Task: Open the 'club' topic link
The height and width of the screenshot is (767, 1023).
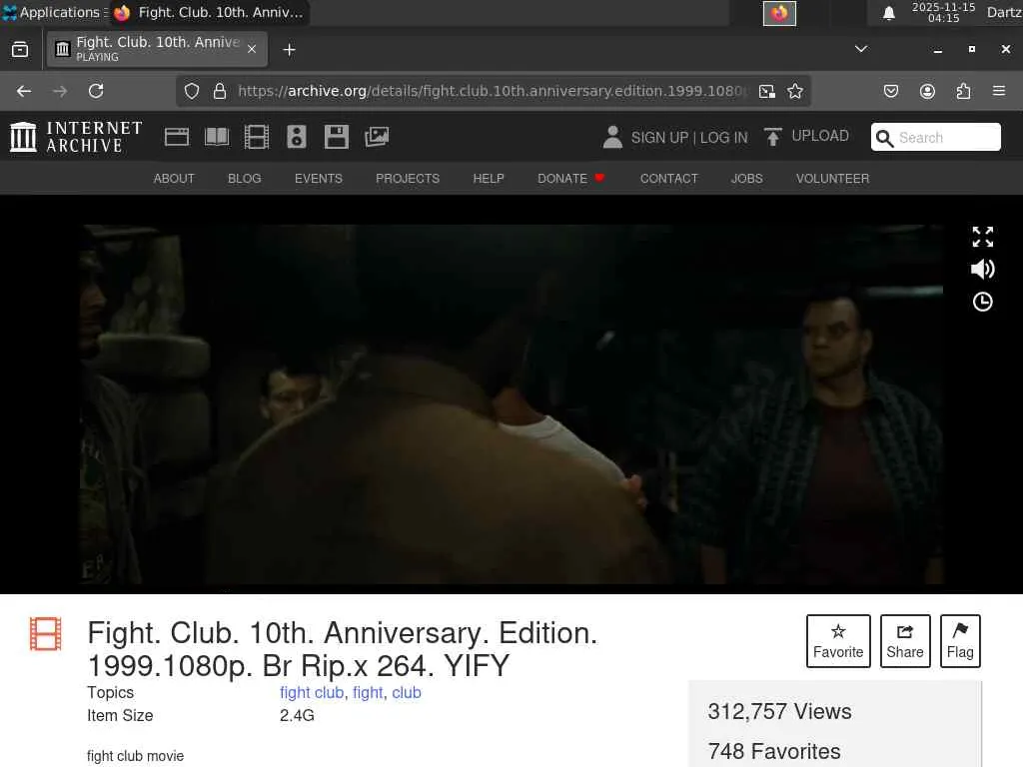Action: click(x=407, y=693)
